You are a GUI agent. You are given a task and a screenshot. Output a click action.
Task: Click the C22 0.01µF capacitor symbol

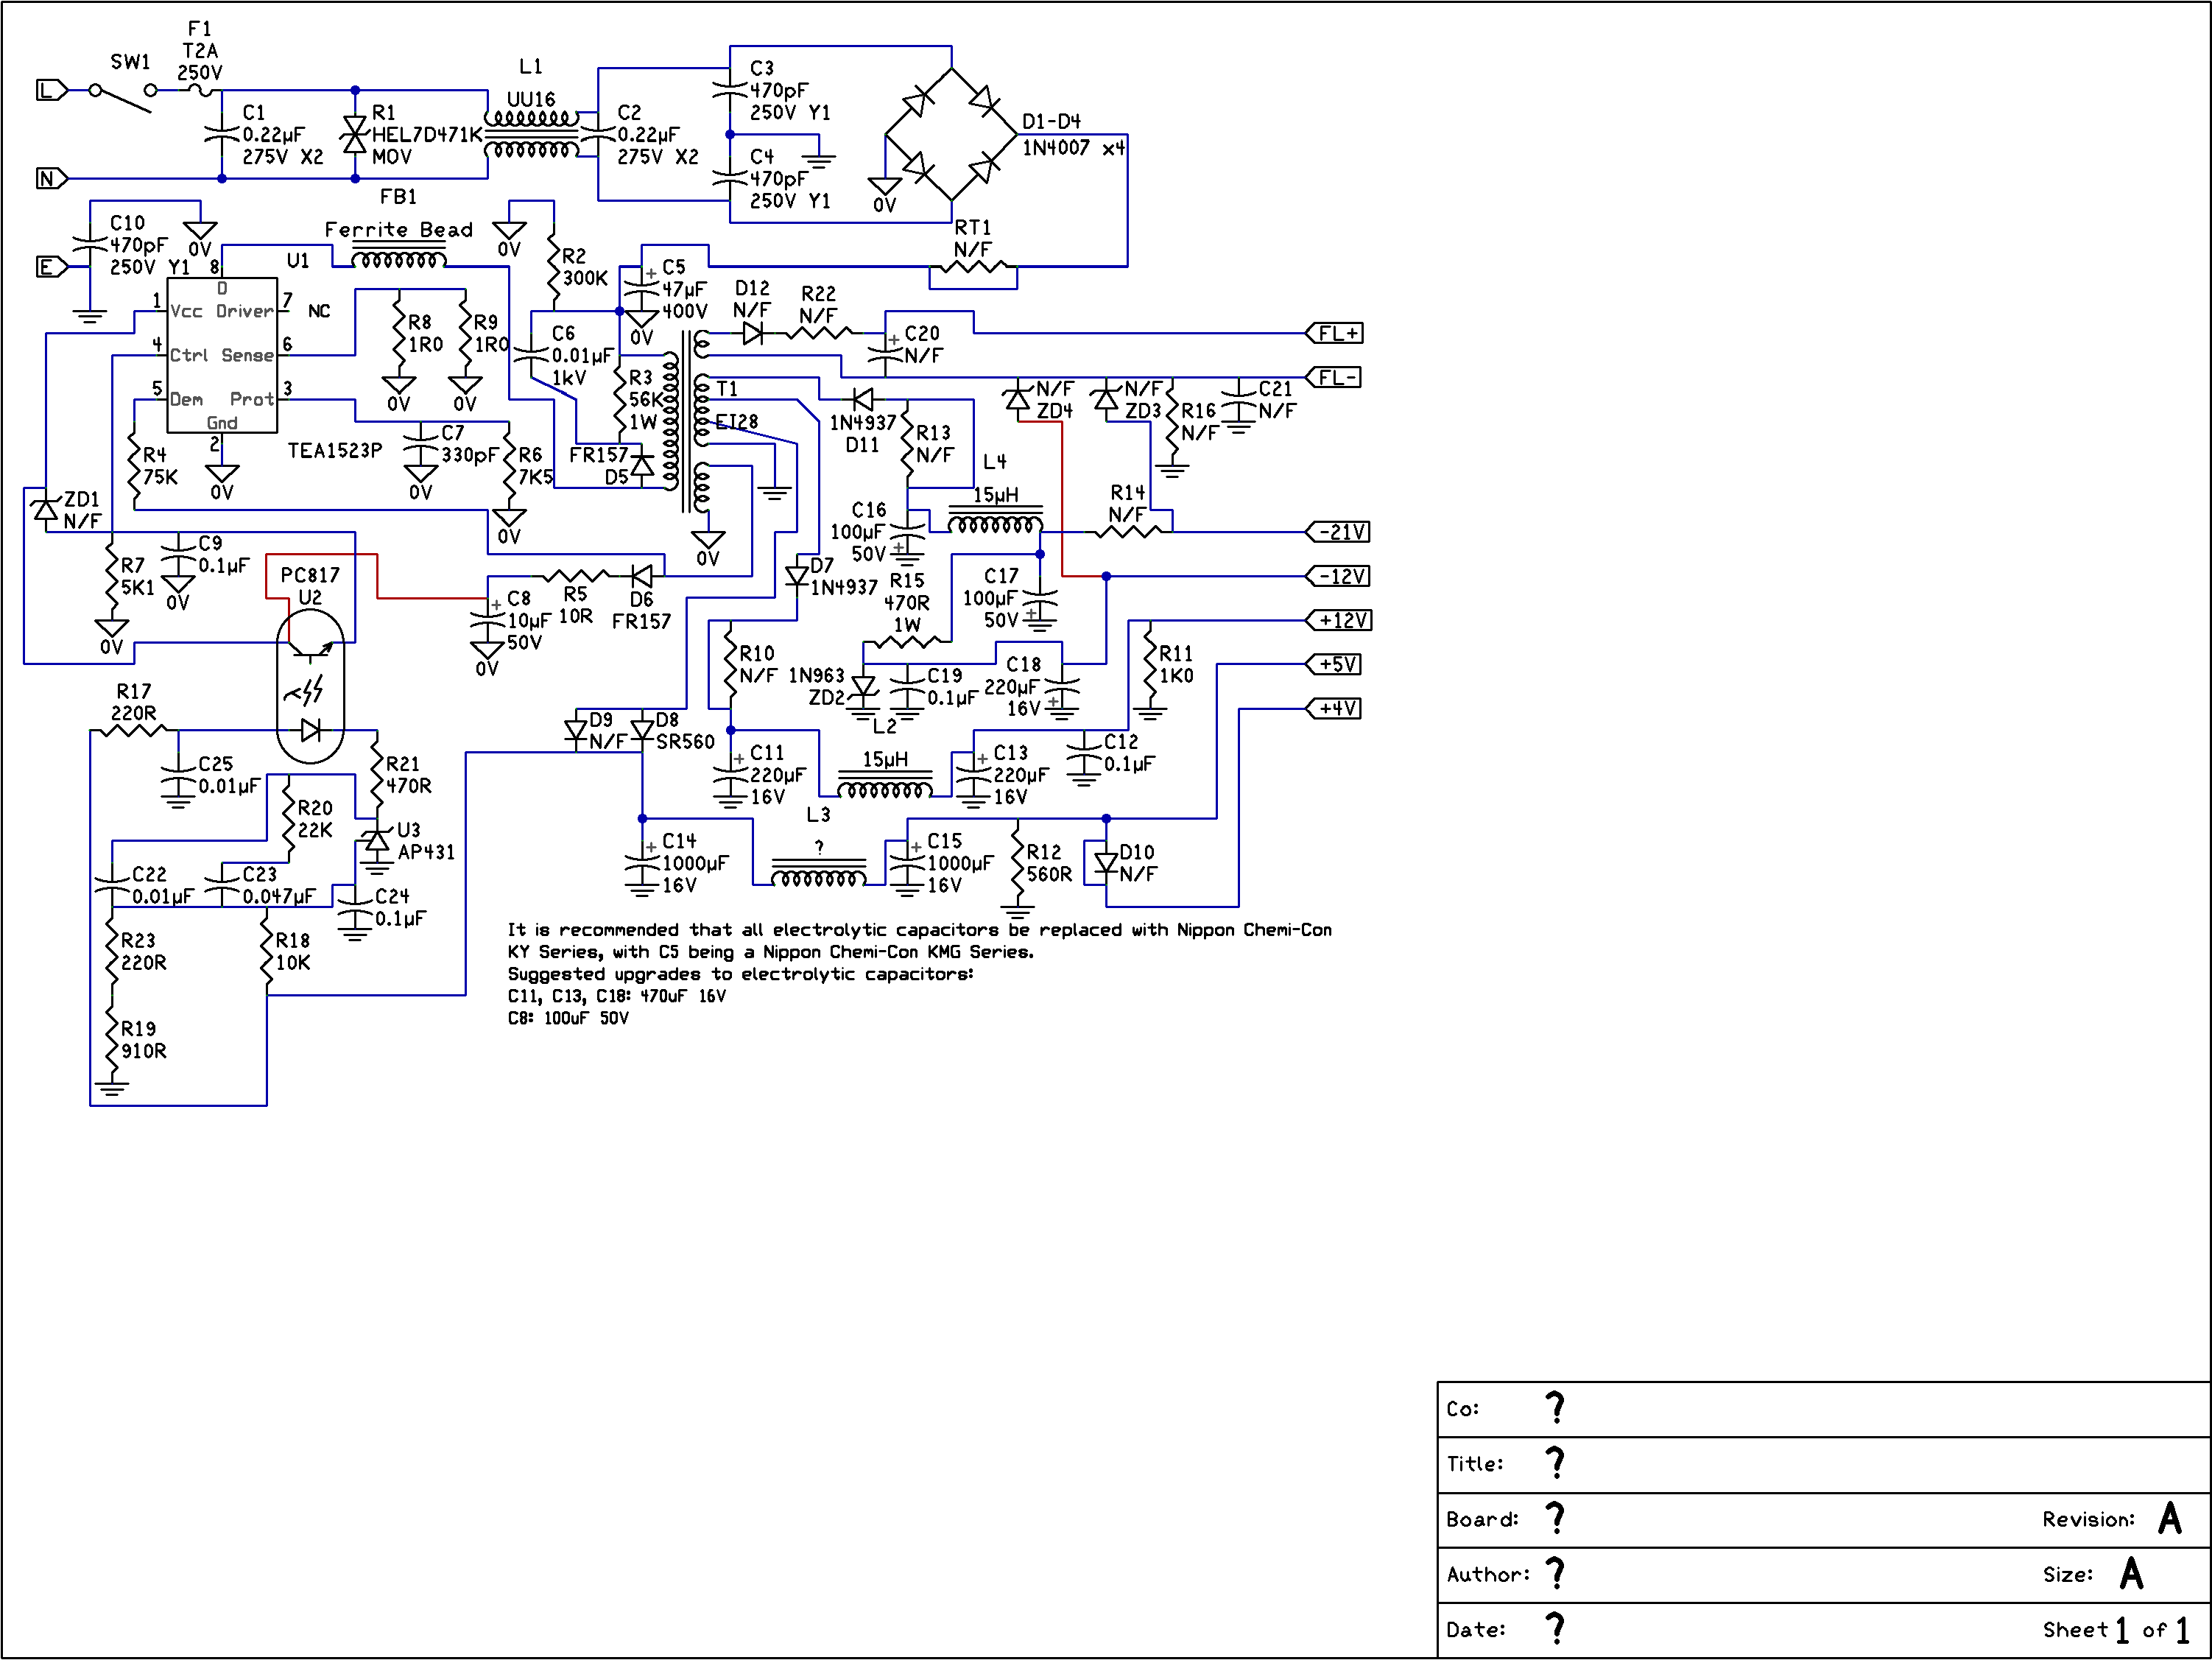(112, 884)
